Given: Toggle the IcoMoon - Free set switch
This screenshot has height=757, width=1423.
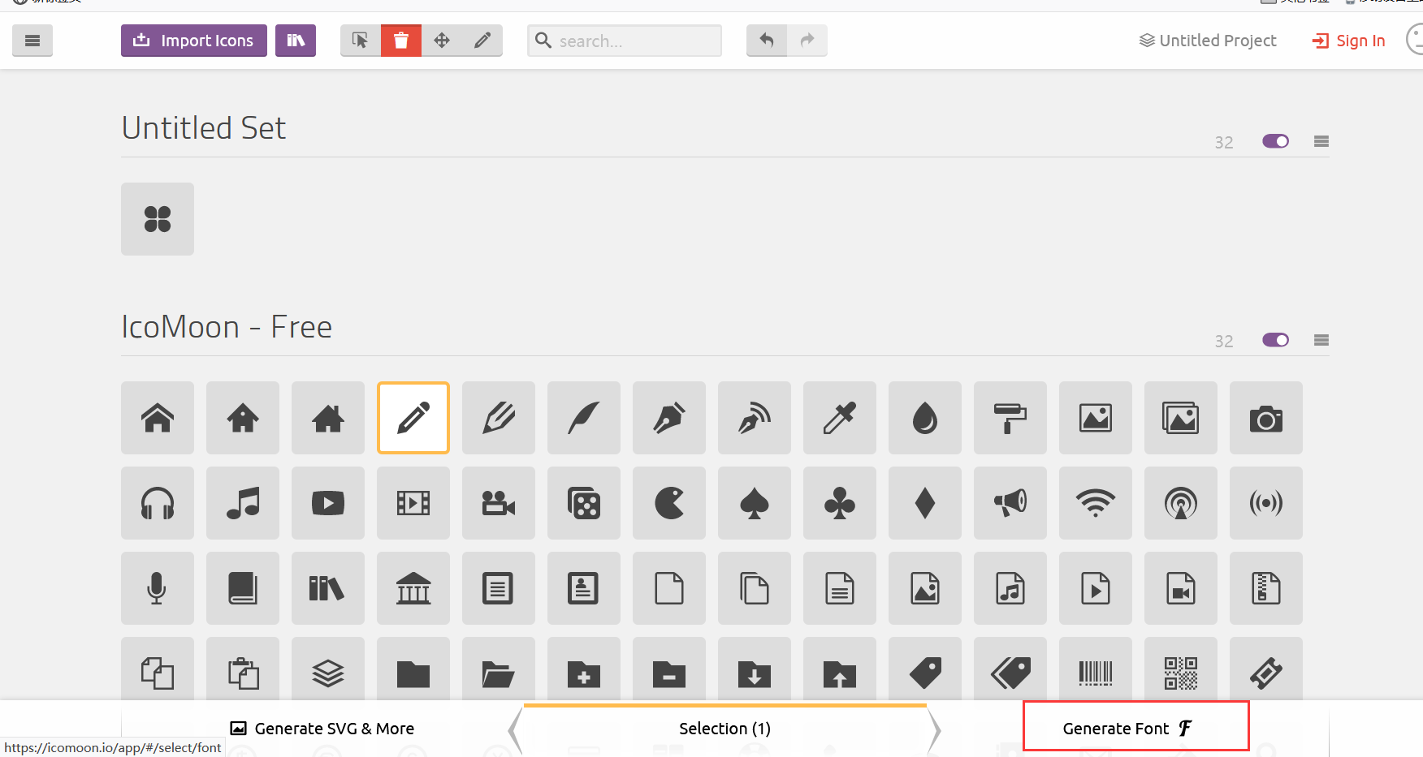Looking at the screenshot, I should click(1275, 340).
